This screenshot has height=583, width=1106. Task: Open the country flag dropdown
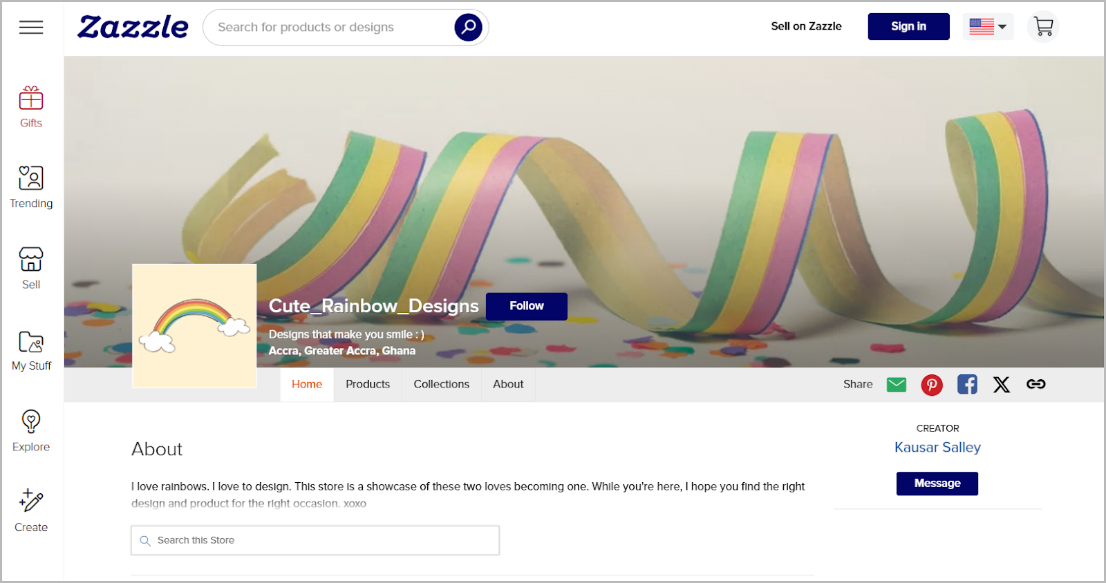point(988,27)
